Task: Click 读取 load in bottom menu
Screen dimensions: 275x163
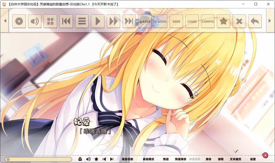Action: (x=221, y=159)
